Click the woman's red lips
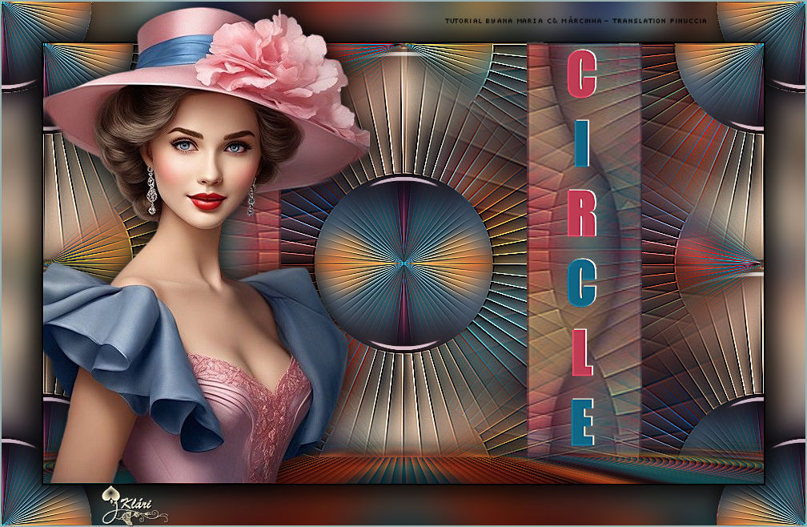Viewport: 807px width, 527px height. coord(207,200)
